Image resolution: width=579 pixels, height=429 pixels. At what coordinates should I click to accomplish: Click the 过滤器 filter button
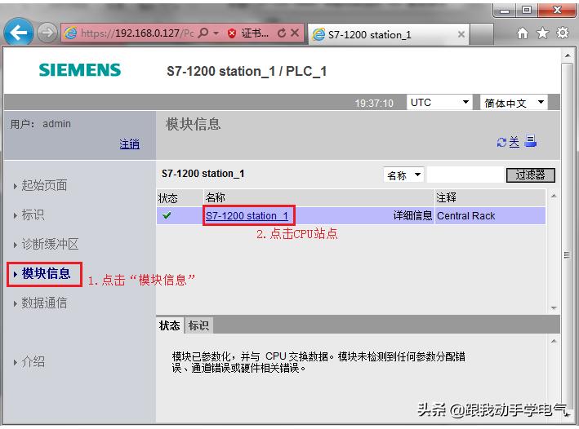(x=530, y=175)
